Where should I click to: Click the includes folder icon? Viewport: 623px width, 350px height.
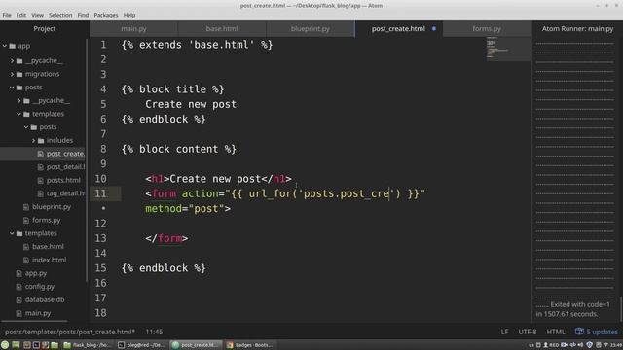coord(41,140)
